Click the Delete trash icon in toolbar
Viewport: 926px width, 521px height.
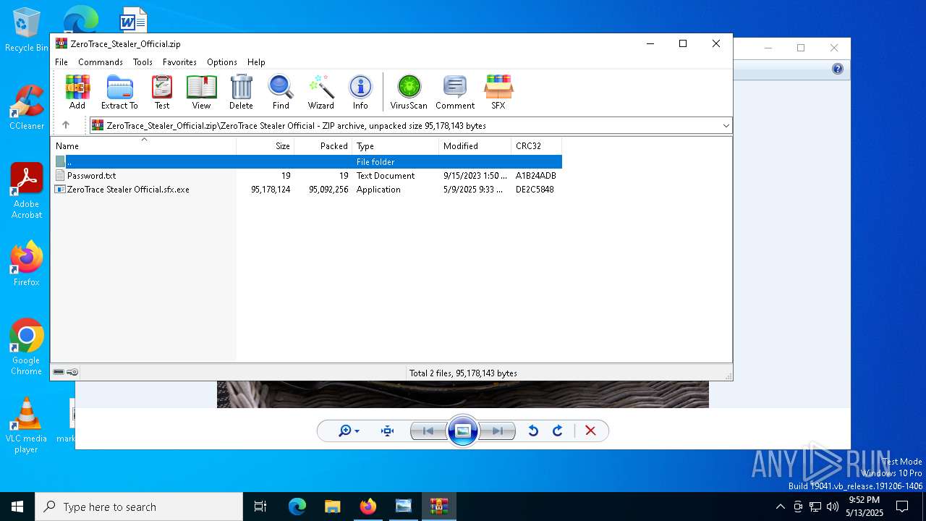[x=241, y=92]
